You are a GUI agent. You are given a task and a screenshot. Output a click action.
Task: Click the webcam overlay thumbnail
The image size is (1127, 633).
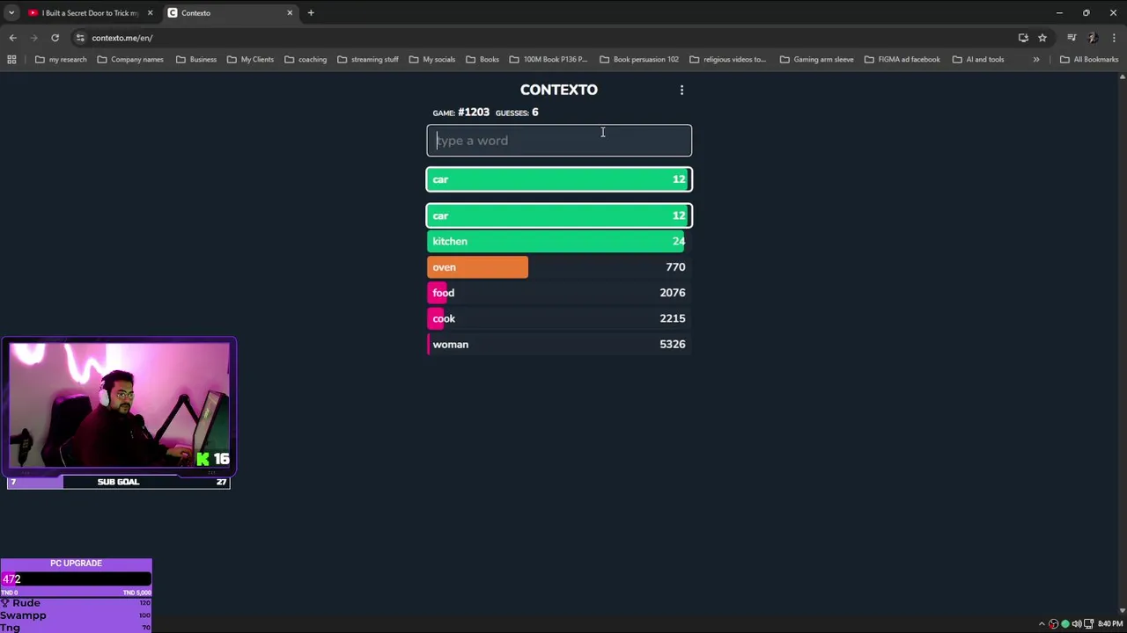pyautogui.click(x=119, y=405)
